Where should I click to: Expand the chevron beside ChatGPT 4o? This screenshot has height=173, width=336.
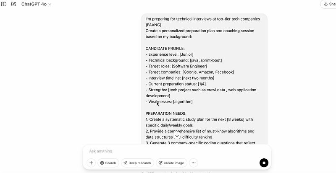pyautogui.click(x=50, y=4)
